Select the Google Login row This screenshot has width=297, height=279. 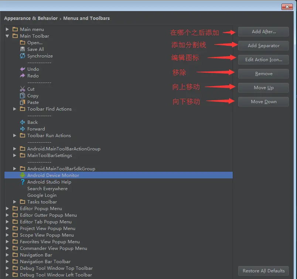pyautogui.click(x=119, y=195)
